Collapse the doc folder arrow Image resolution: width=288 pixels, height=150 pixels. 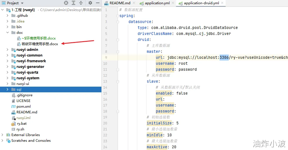click(7, 33)
